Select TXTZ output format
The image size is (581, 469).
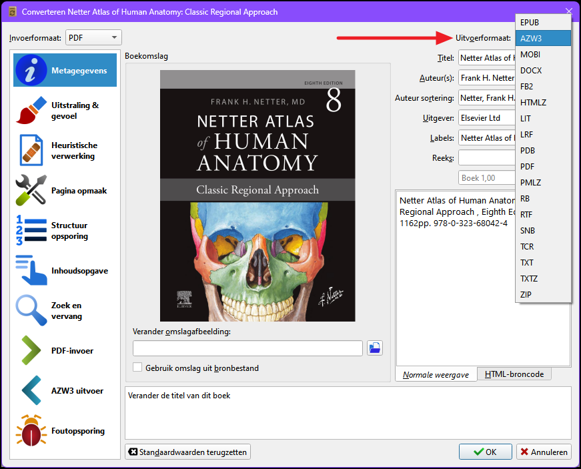click(x=543, y=279)
